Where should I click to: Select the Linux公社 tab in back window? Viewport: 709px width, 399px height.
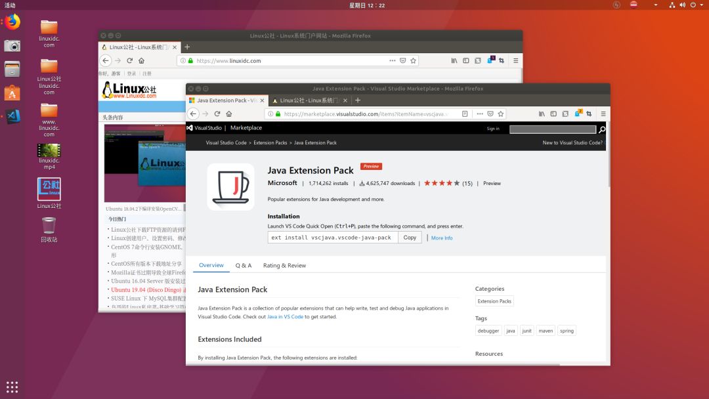pos(139,47)
